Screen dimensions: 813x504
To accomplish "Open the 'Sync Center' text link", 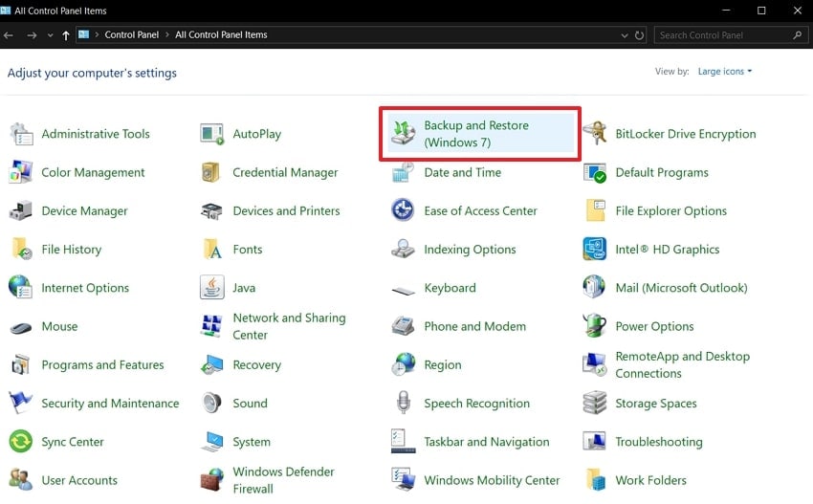I will (x=73, y=442).
